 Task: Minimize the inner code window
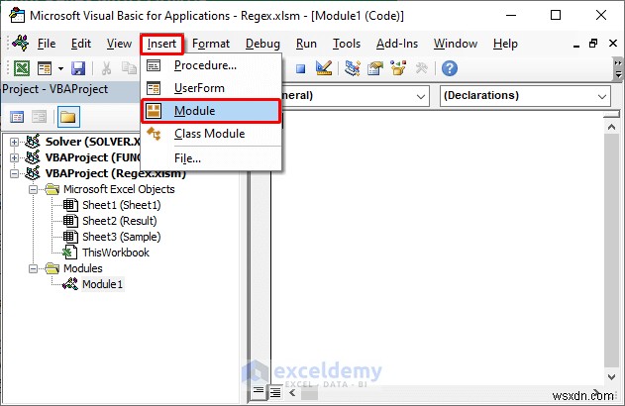(576, 45)
